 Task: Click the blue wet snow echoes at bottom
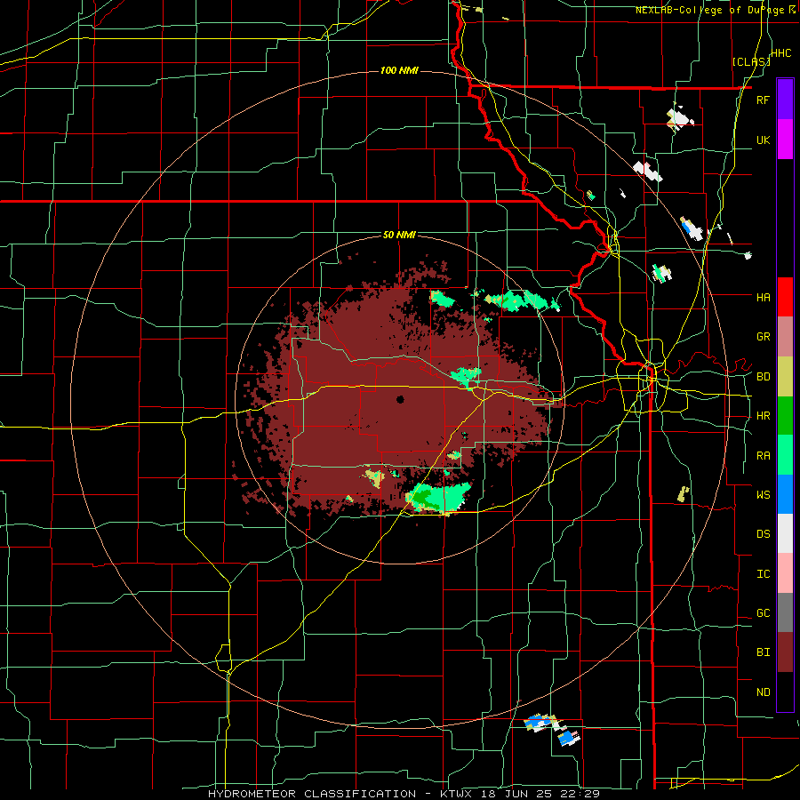click(x=552, y=728)
